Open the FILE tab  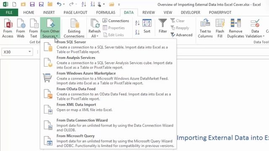point(9,13)
